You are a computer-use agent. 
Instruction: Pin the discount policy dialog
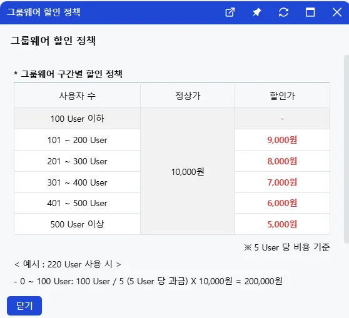point(256,12)
